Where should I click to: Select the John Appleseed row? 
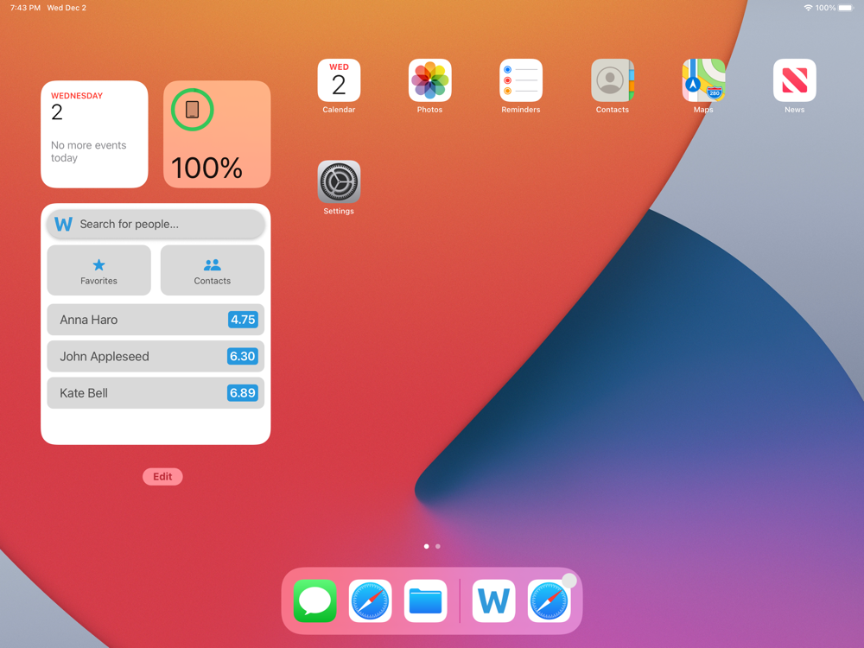156,357
